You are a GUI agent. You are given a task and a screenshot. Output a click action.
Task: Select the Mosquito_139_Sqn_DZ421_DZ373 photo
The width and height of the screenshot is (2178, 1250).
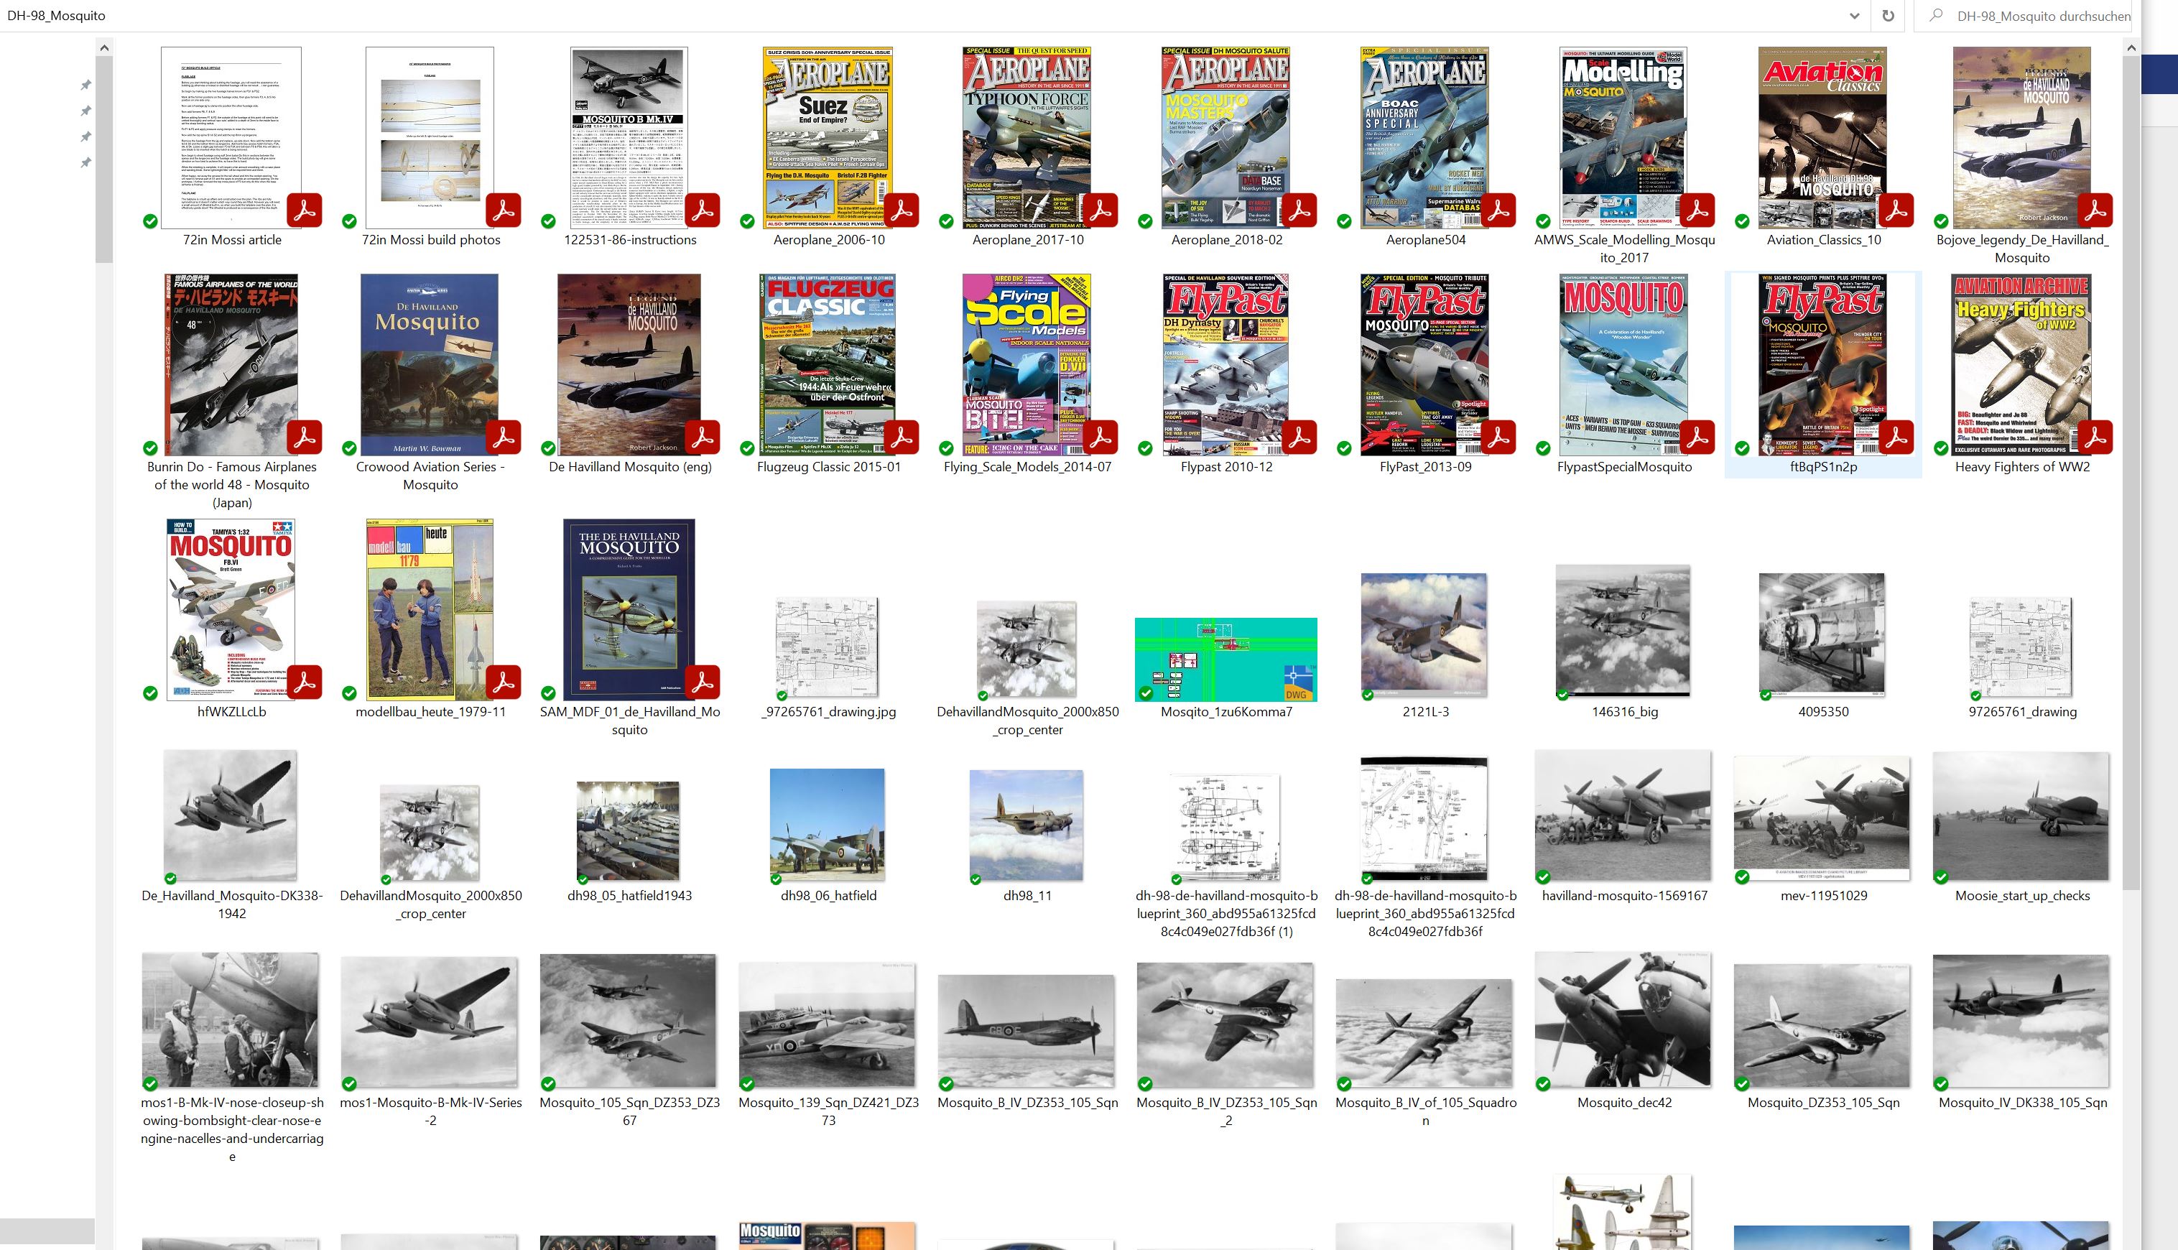[x=828, y=1026]
